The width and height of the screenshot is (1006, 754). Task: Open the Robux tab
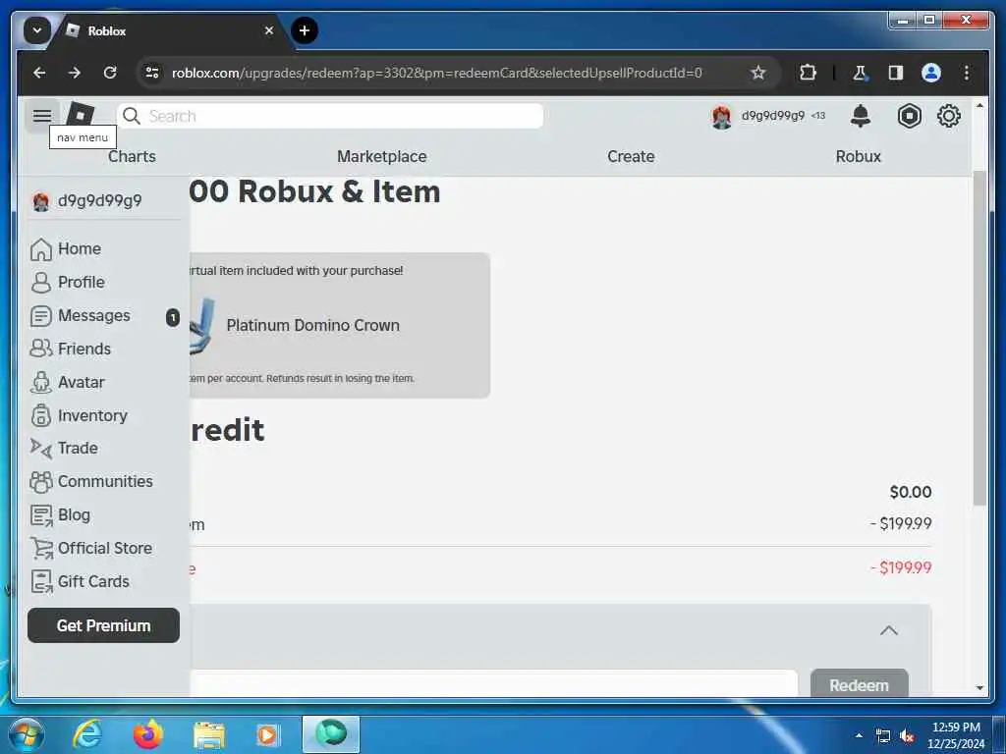tap(858, 156)
